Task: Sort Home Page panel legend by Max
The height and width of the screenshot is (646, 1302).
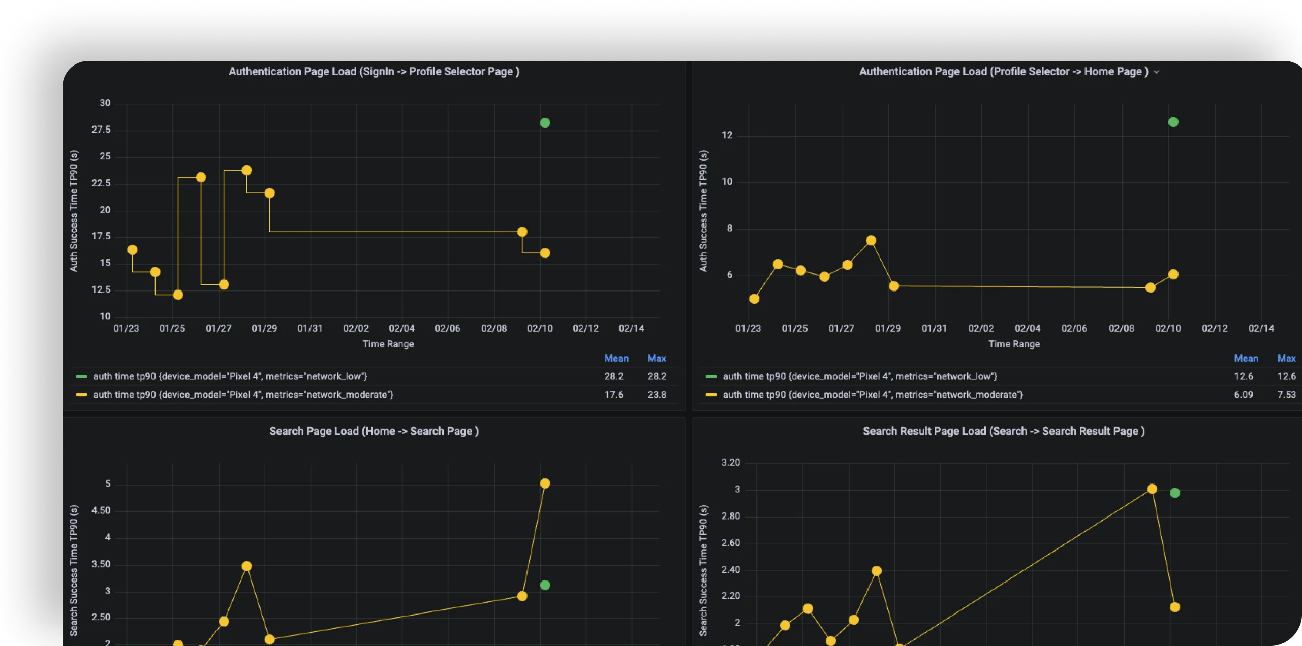Action: [x=1286, y=358]
